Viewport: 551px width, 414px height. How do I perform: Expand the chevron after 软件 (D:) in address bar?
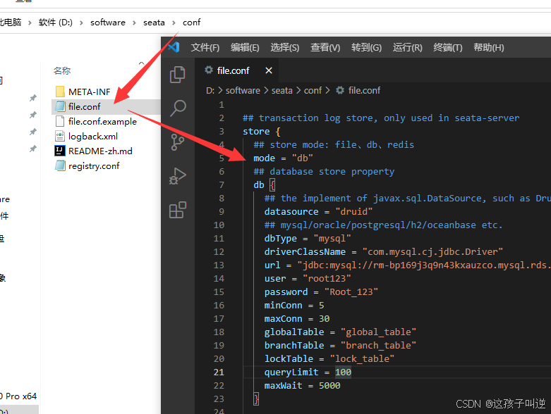pyautogui.click(x=82, y=23)
